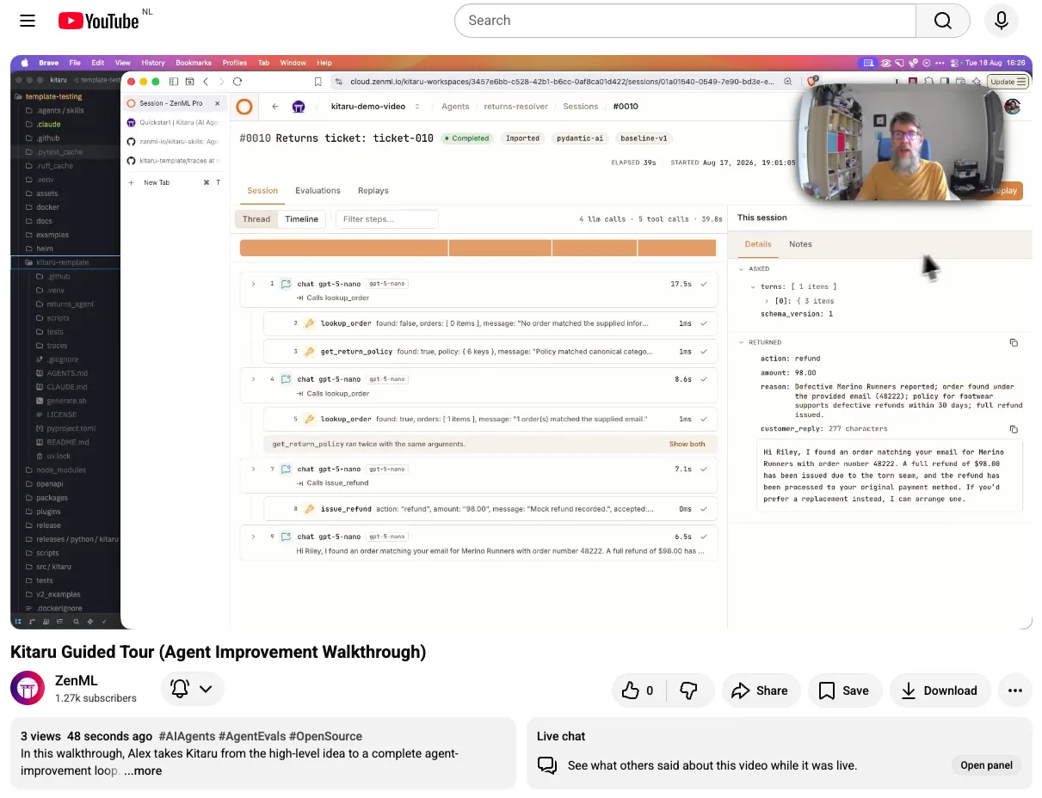The height and width of the screenshot is (798, 1042).
Task: Copy the RETURNED payload
Action: pos(1014,343)
